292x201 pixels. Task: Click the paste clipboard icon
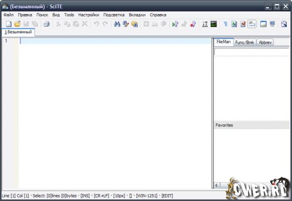pyautogui.click(x=76, y=24)
